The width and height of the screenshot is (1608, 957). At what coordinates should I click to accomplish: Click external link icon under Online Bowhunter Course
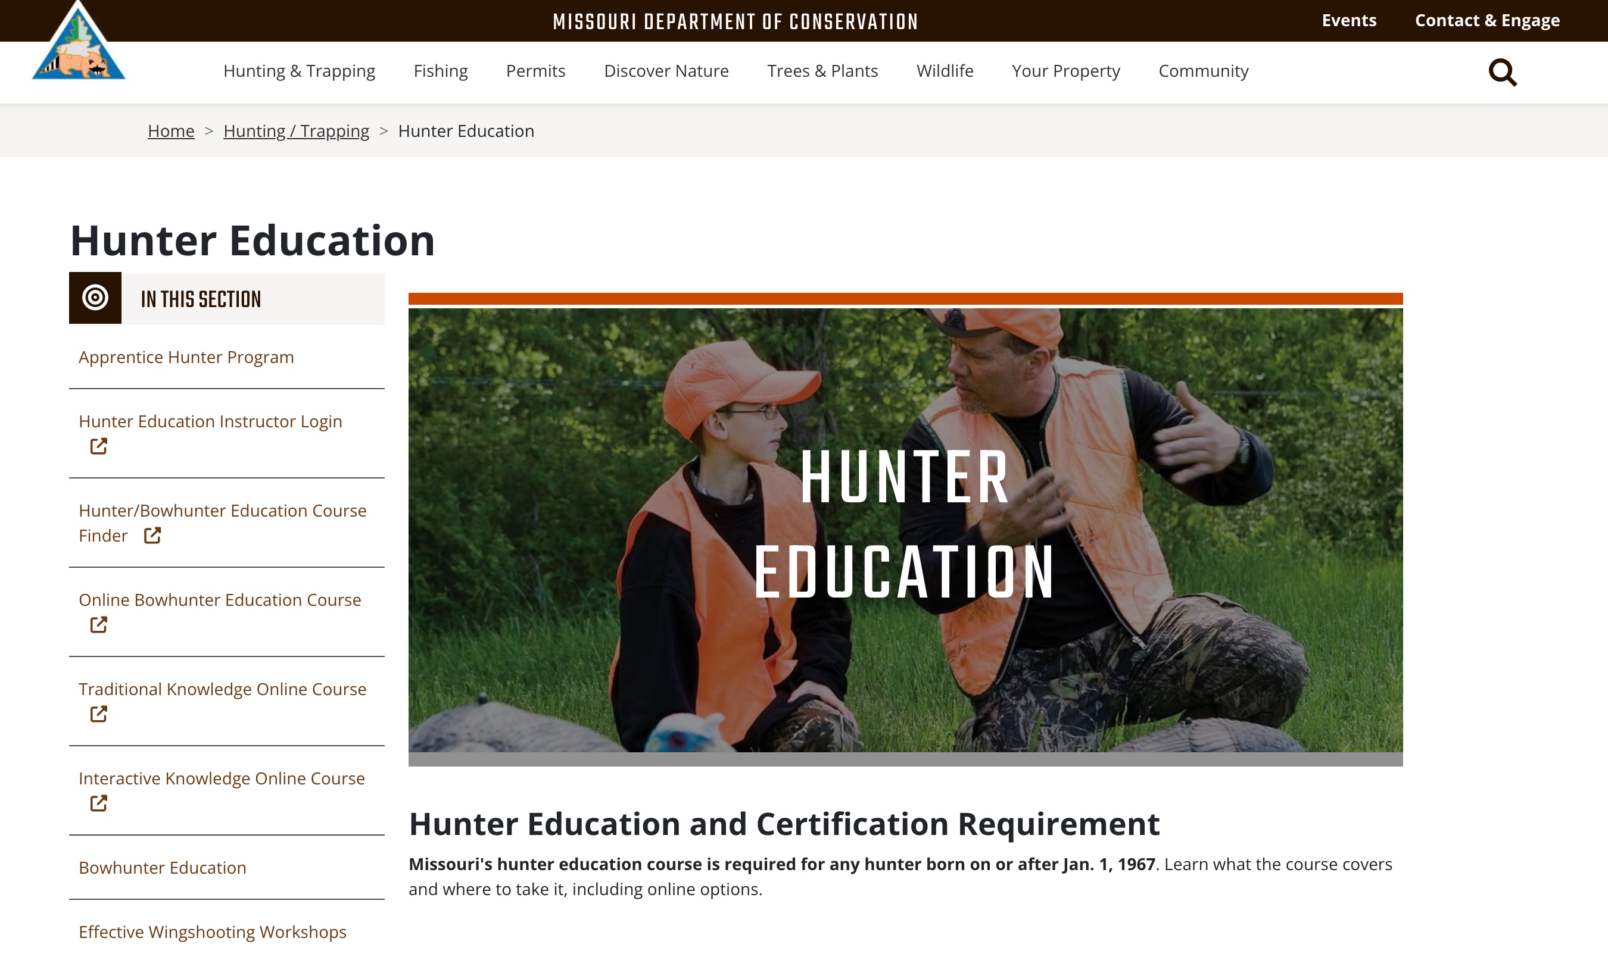[x=99, y=624]
